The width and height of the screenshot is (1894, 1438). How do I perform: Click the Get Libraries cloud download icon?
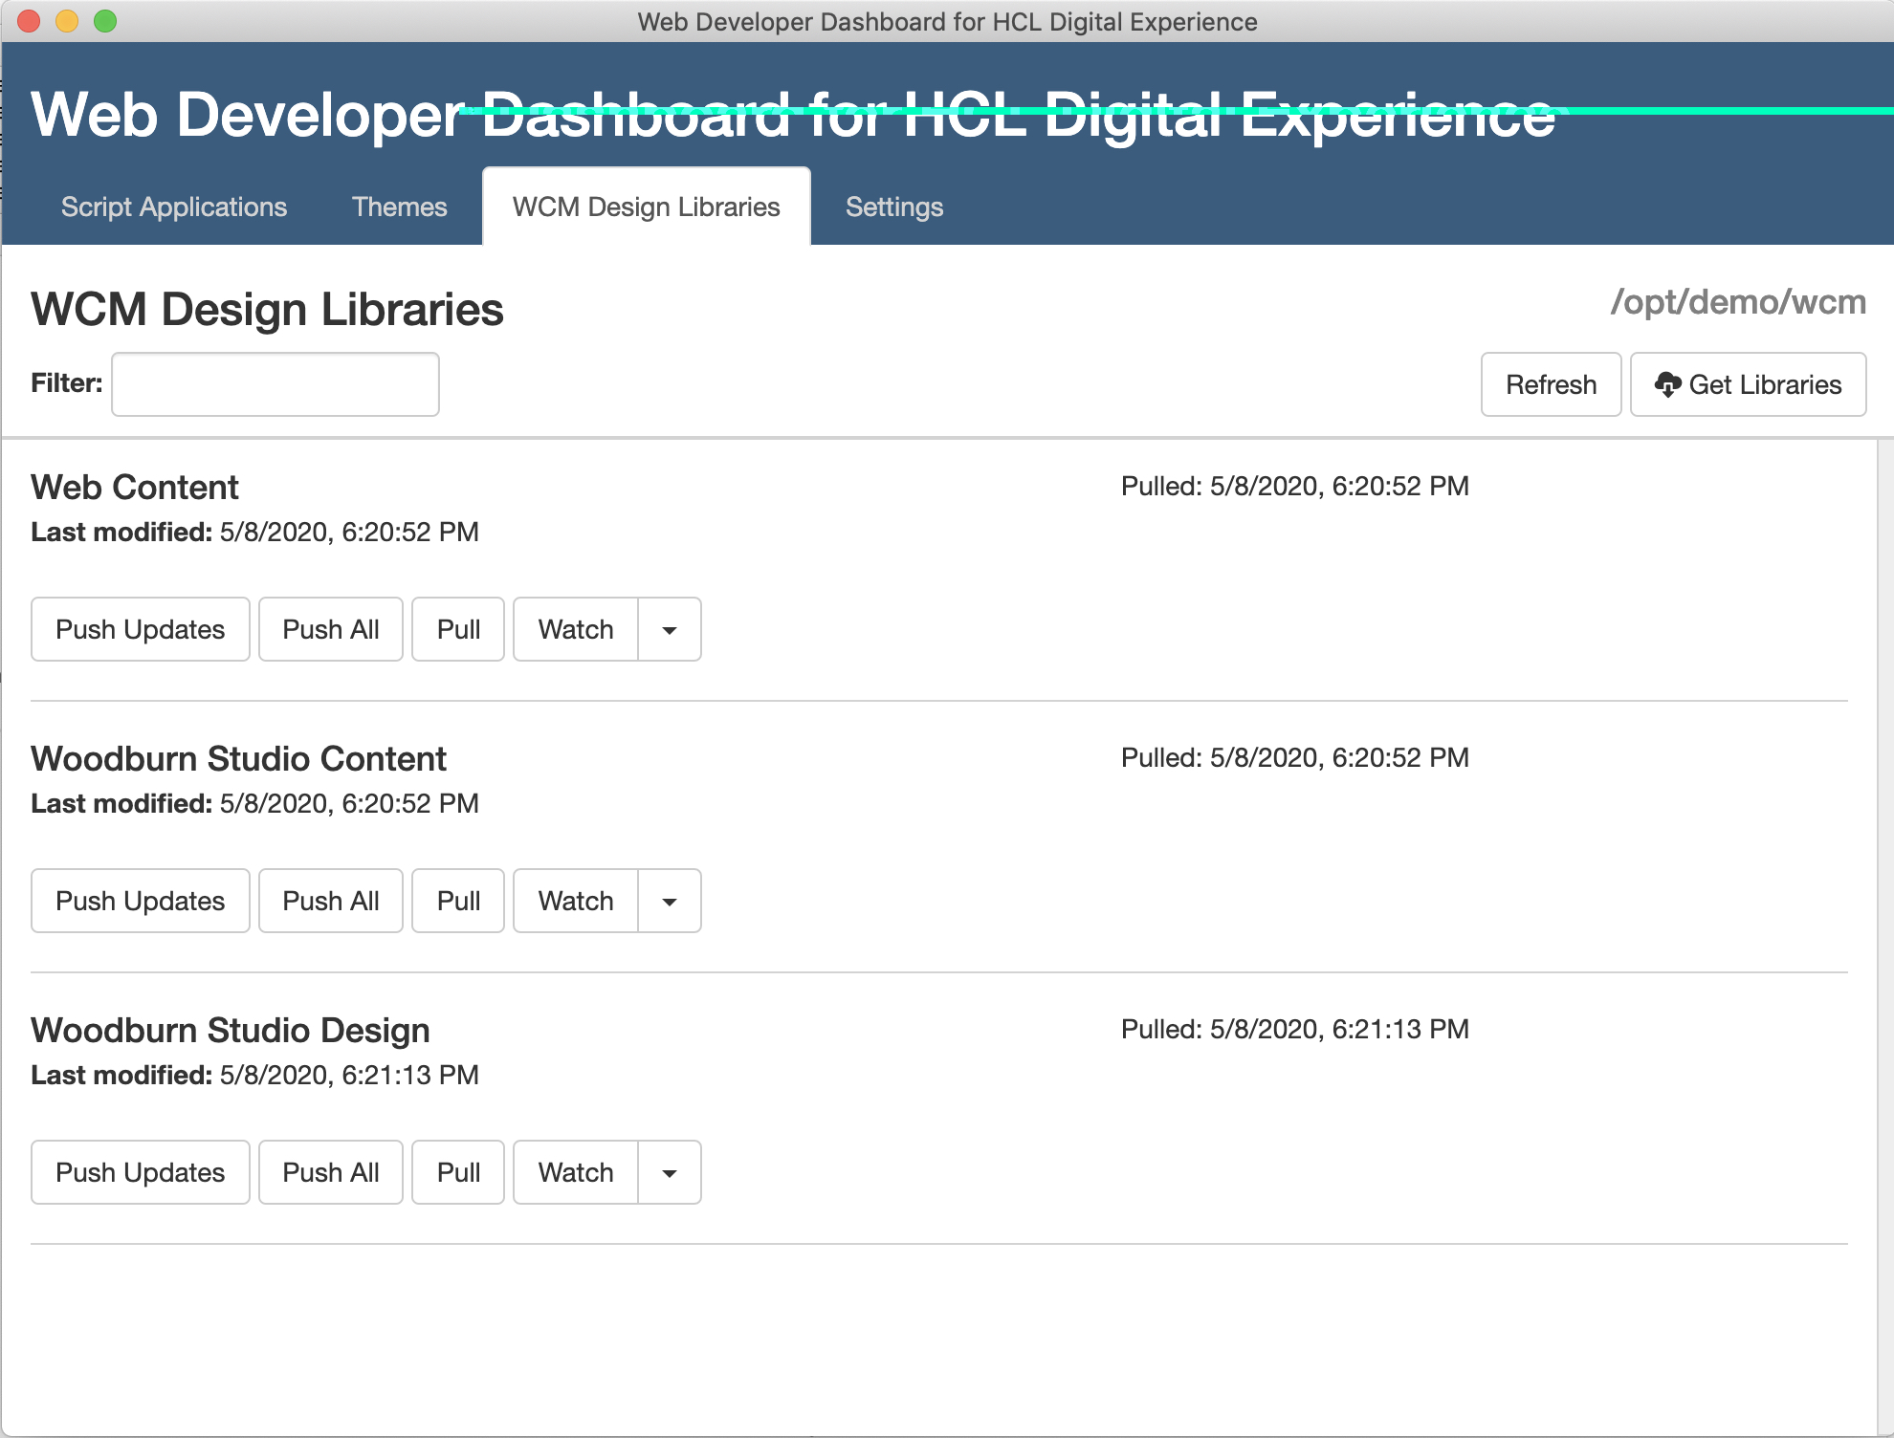click(x=1667, y=384)
